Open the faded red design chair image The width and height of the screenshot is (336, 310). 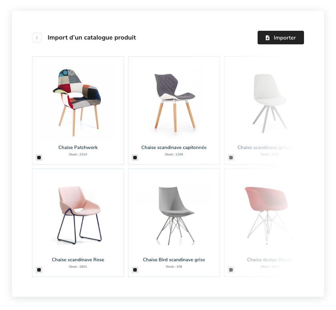(268, 215)
